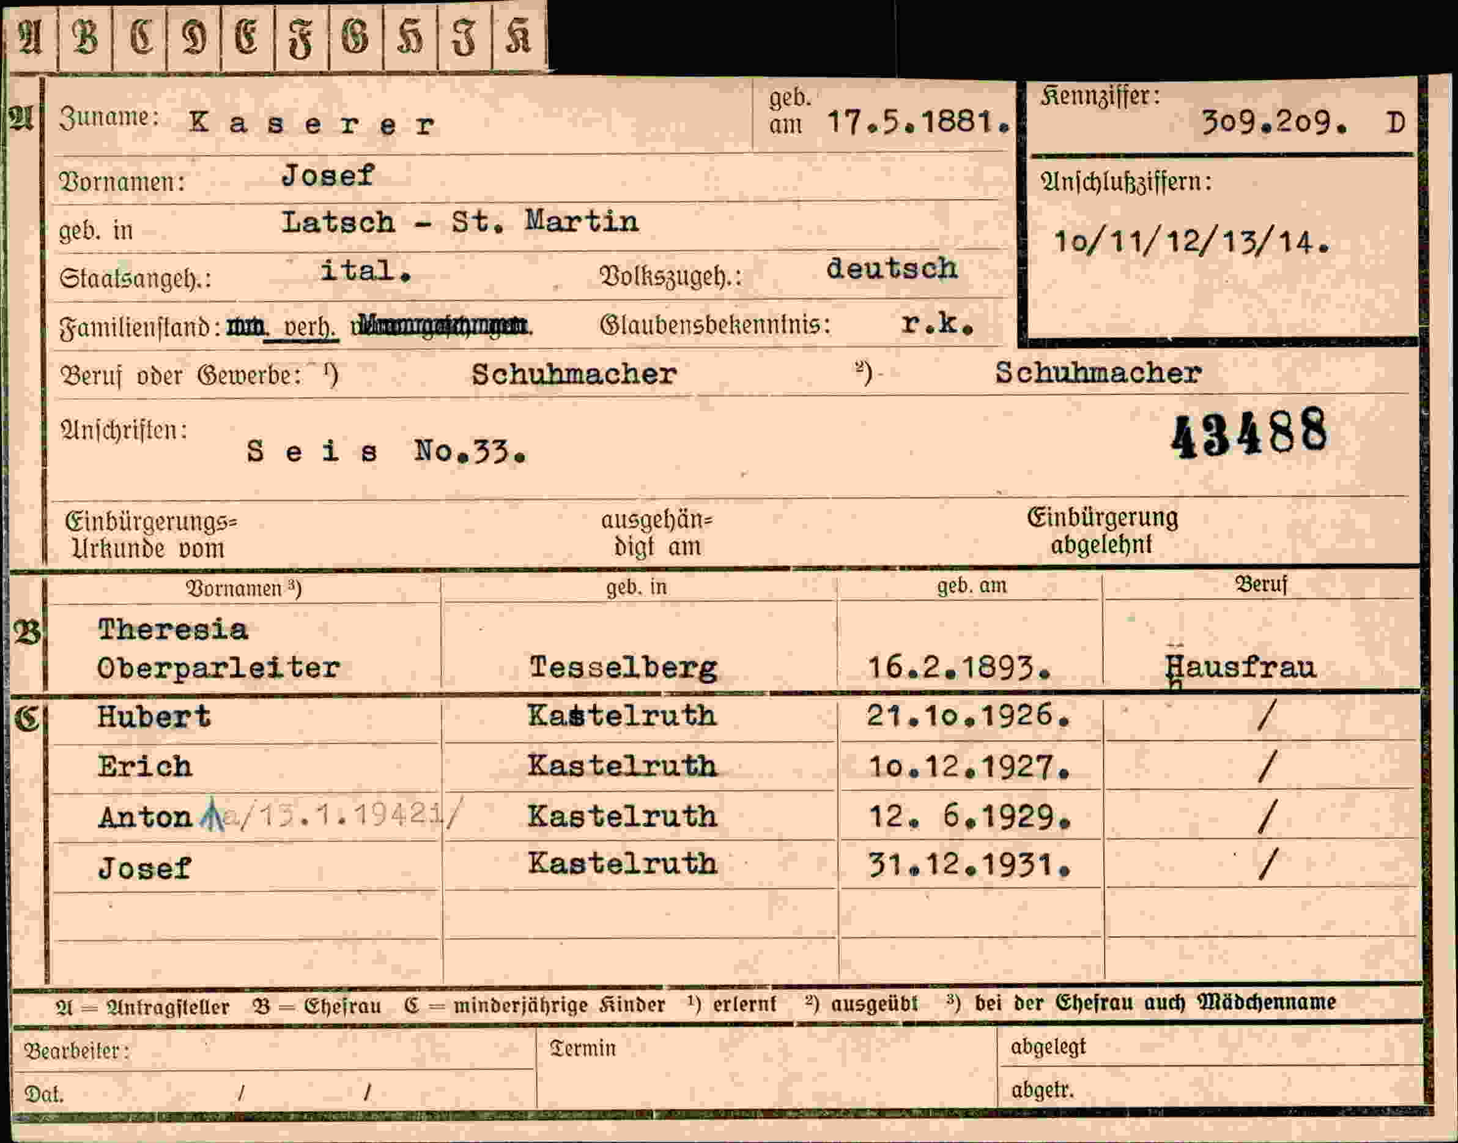Click Kennziffer number '309.209.'
1458x1143 pixels.
(1274, 122)
